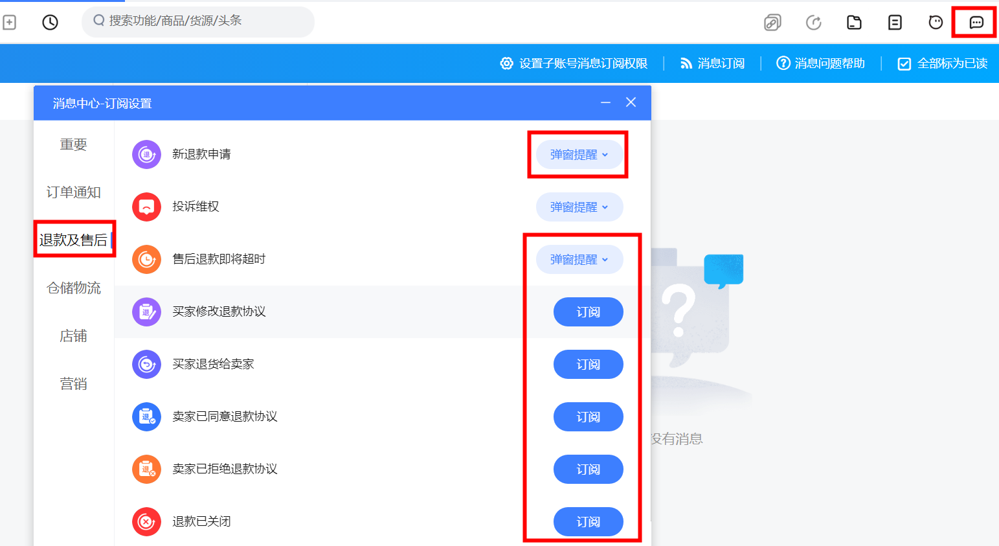This screenshot has width=999, height=546.
Task: Click the question mark help icon
Action: [x=783, y=63]
